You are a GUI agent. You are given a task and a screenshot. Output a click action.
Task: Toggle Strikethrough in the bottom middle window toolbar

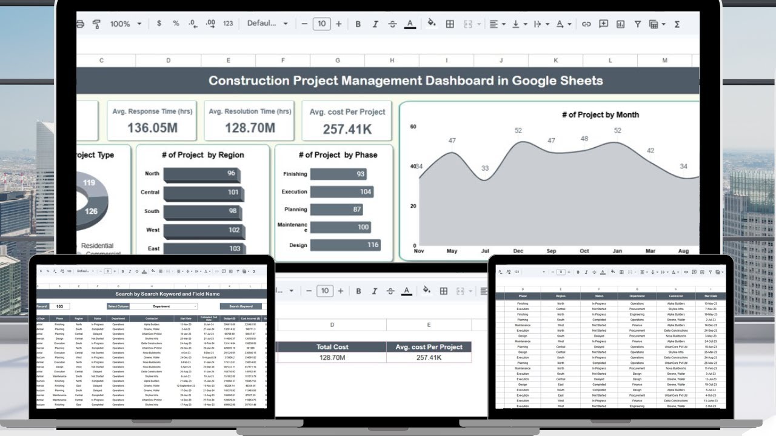[392, 291]
